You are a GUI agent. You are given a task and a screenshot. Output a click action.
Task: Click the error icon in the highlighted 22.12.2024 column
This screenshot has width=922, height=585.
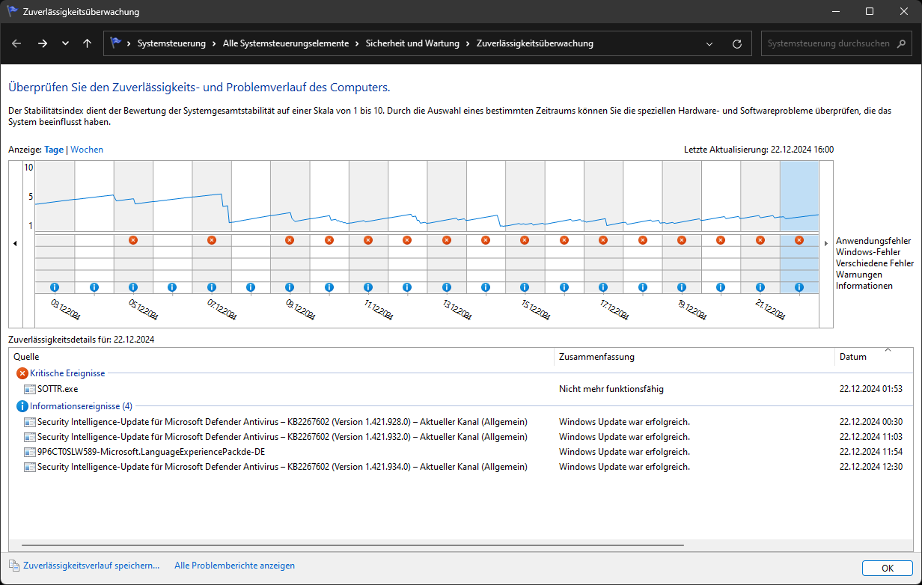click(799, 240)
